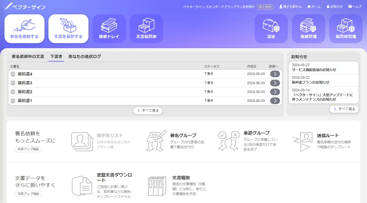The image size is (367, 203).
Task: Click the 署名グループ title text
Action: pyautogui.click(x=183, y=136)
